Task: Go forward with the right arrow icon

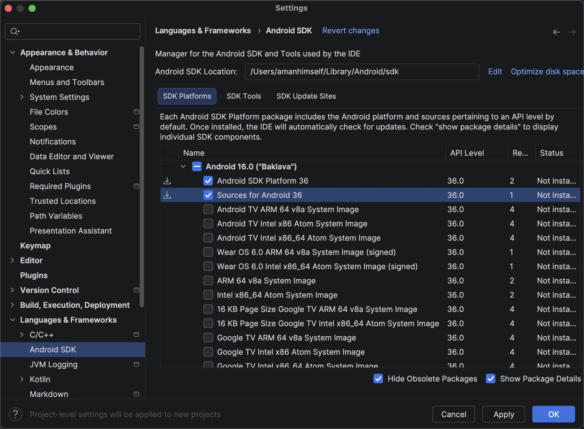Action: pos(572,32)
